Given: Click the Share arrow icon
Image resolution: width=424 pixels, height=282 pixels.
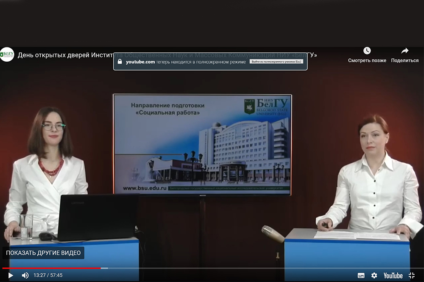Looking at the screenshot, I should coord(404,51).
